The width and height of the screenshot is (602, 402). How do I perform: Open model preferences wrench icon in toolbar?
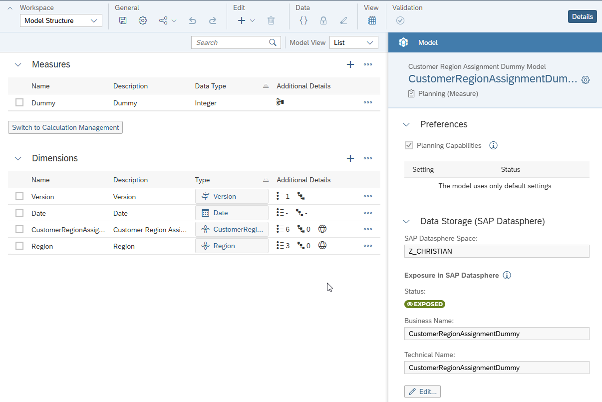pos(143,20)
